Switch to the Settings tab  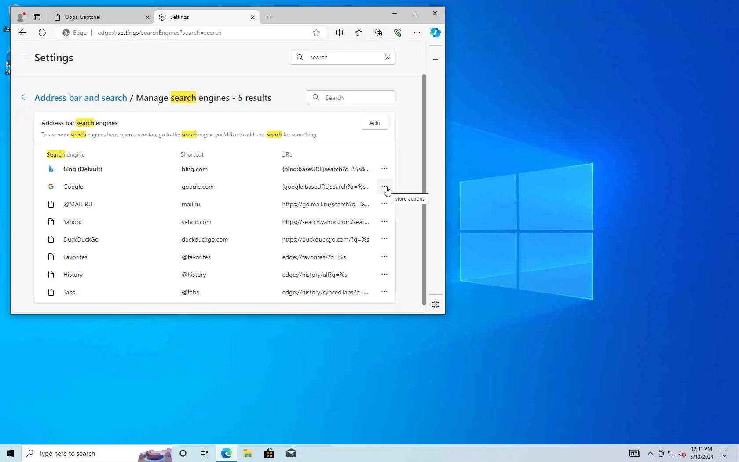206,17
